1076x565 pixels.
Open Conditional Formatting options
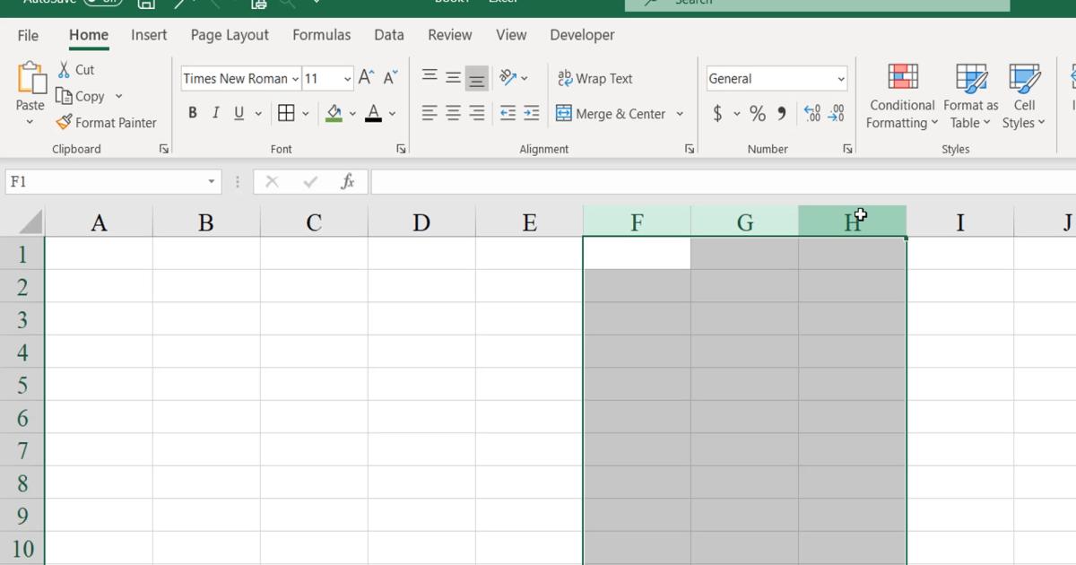pyautogui.click(x=900, y=96)
